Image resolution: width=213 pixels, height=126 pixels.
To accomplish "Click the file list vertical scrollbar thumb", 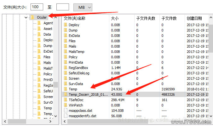I will pos(211,38).
